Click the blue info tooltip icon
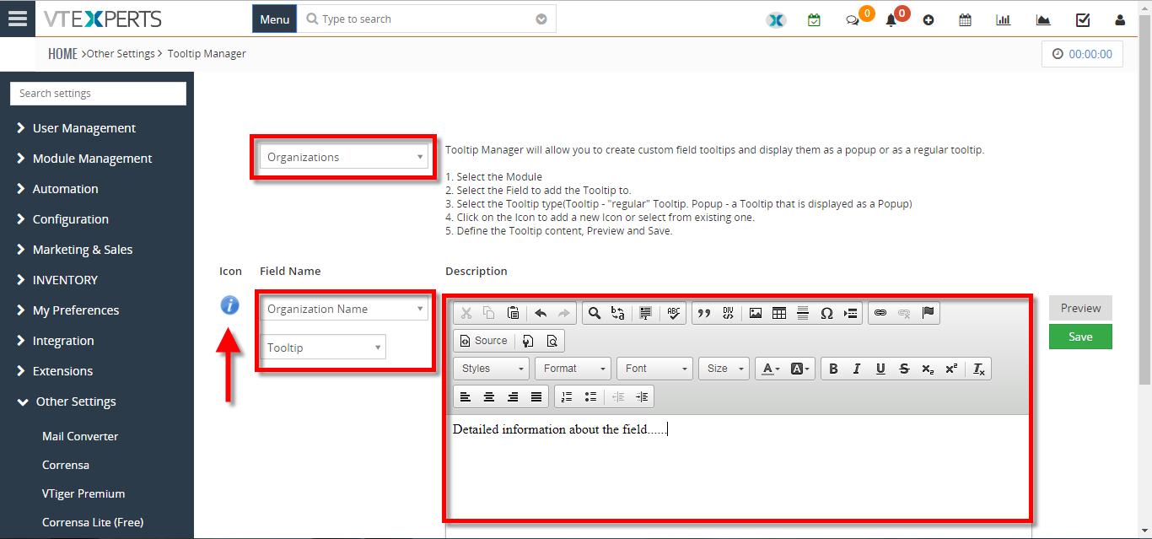 coord(229,305)
